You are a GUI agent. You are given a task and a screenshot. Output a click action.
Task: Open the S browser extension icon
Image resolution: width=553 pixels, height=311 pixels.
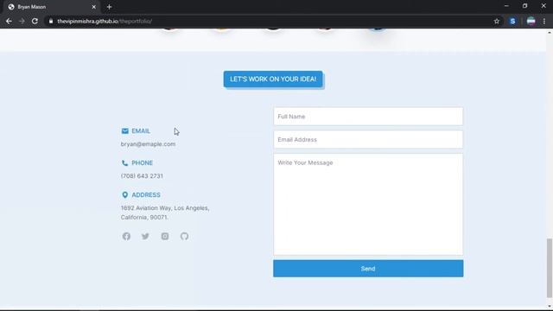point(512,21)
